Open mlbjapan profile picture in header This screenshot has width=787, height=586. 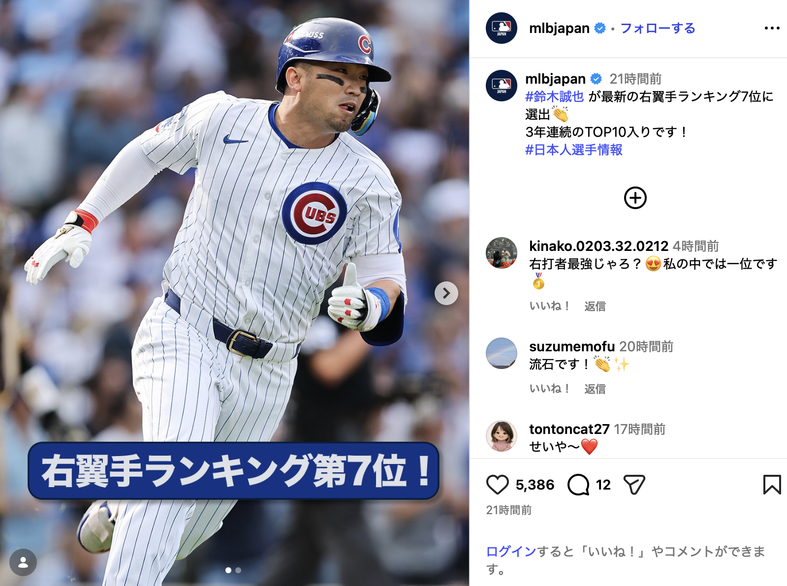click(x=501, y=28)
